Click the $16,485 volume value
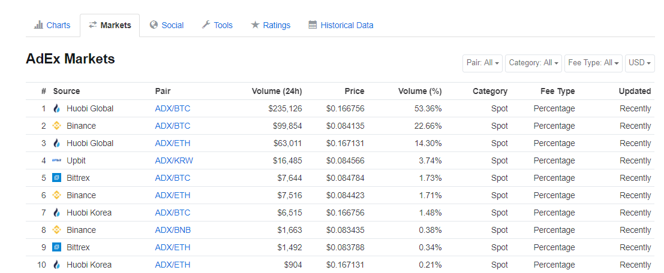The image size is (664, 273). pos(287,160)
